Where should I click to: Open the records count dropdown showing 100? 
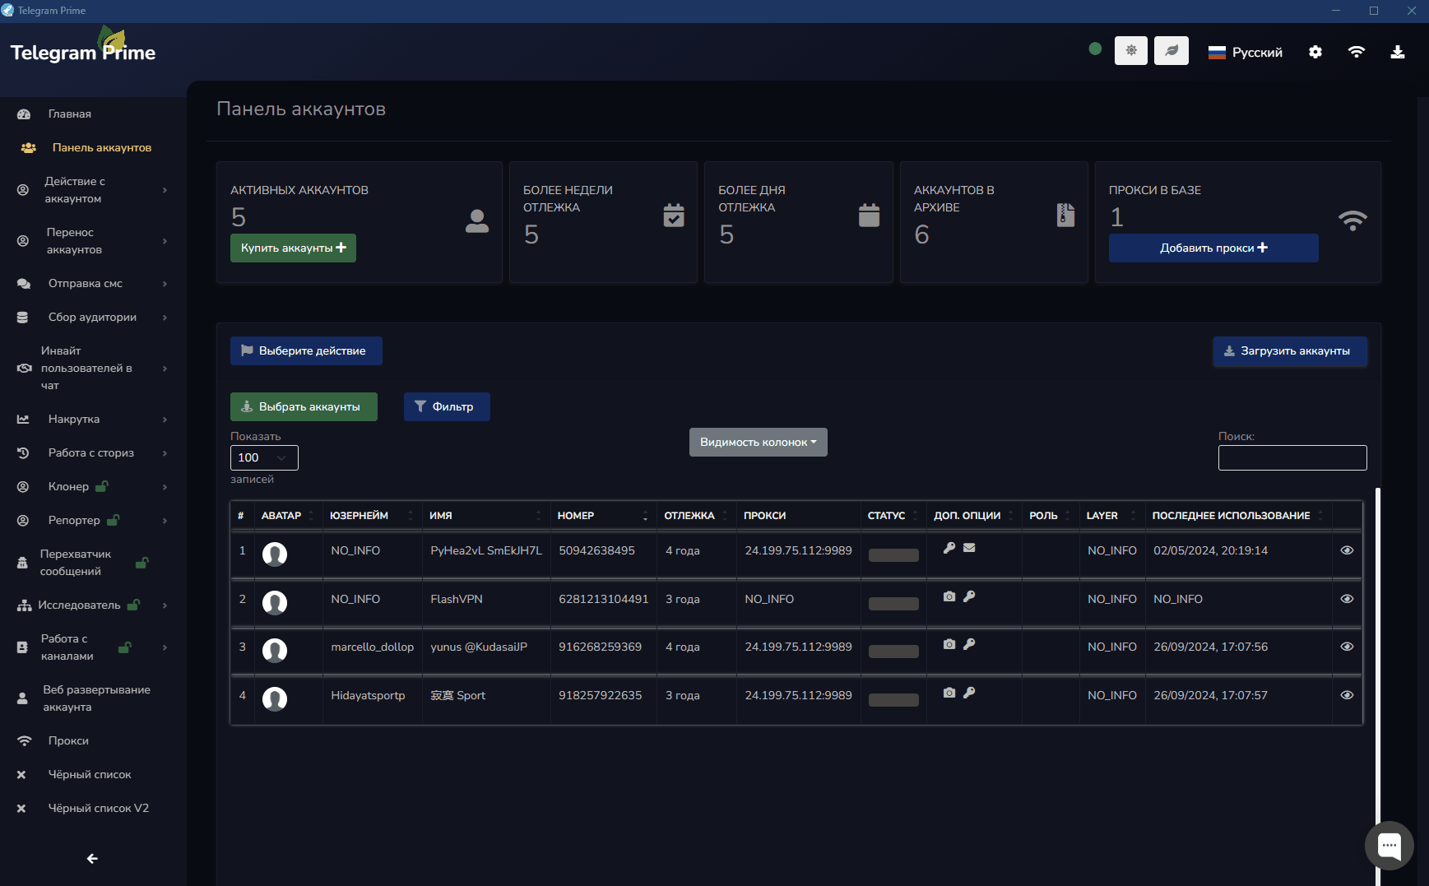coord(264,457)
